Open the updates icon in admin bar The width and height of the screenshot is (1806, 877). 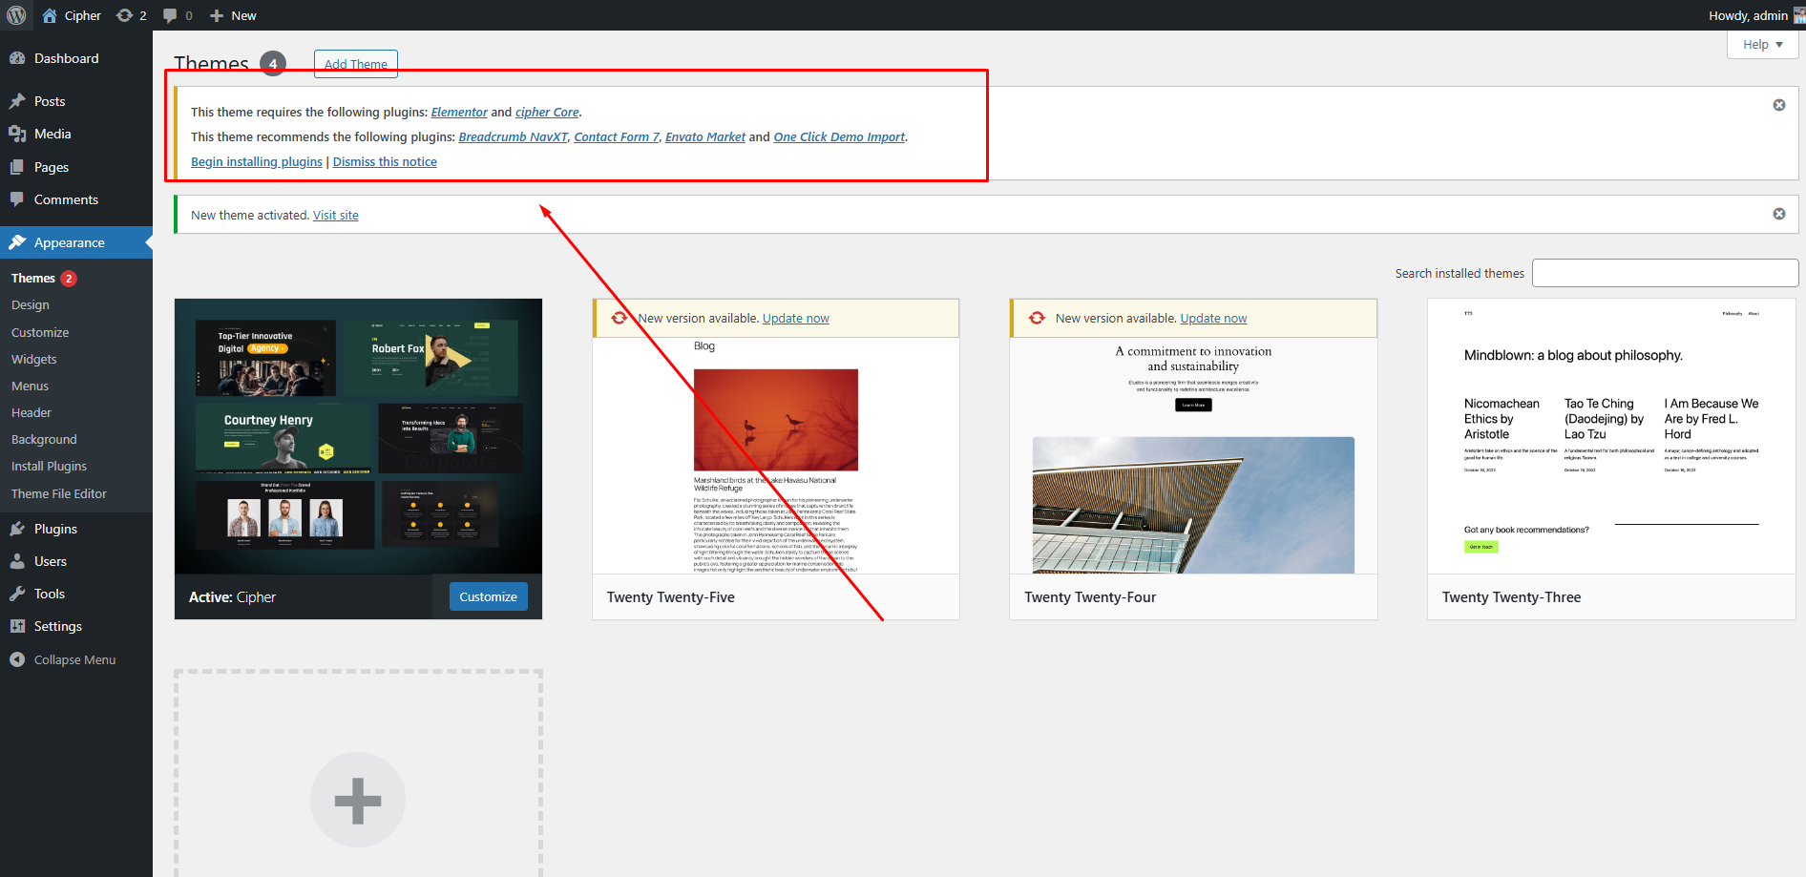[x=125, y=15]
